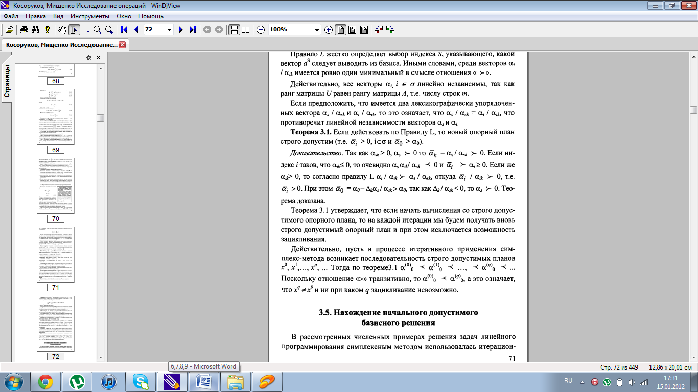Open Google Chrome from taskbar

pos(45,381)
